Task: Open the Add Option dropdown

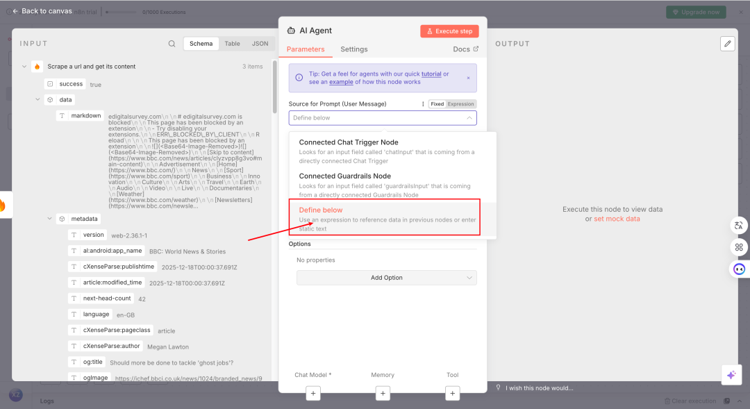Action: [387, 278]
